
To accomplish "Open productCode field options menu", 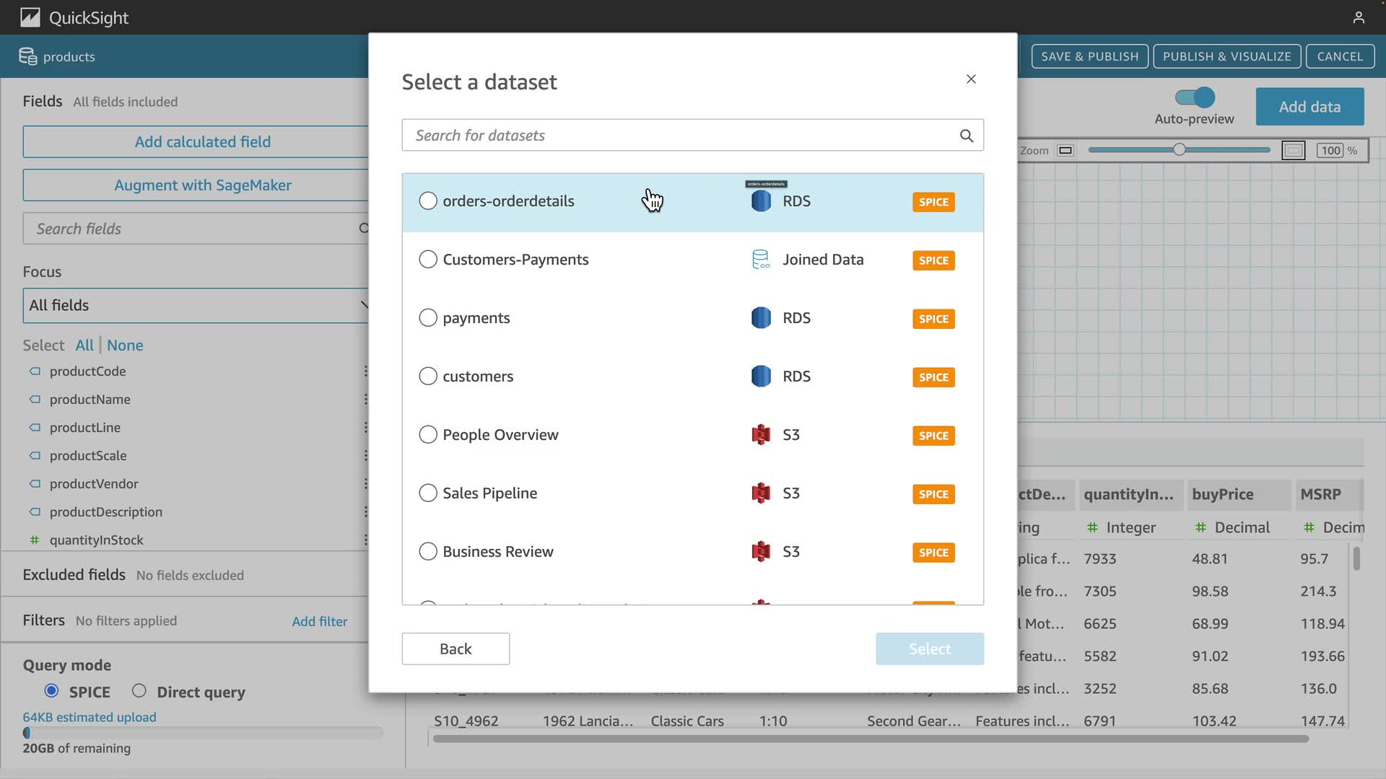I will click(365, 371).
